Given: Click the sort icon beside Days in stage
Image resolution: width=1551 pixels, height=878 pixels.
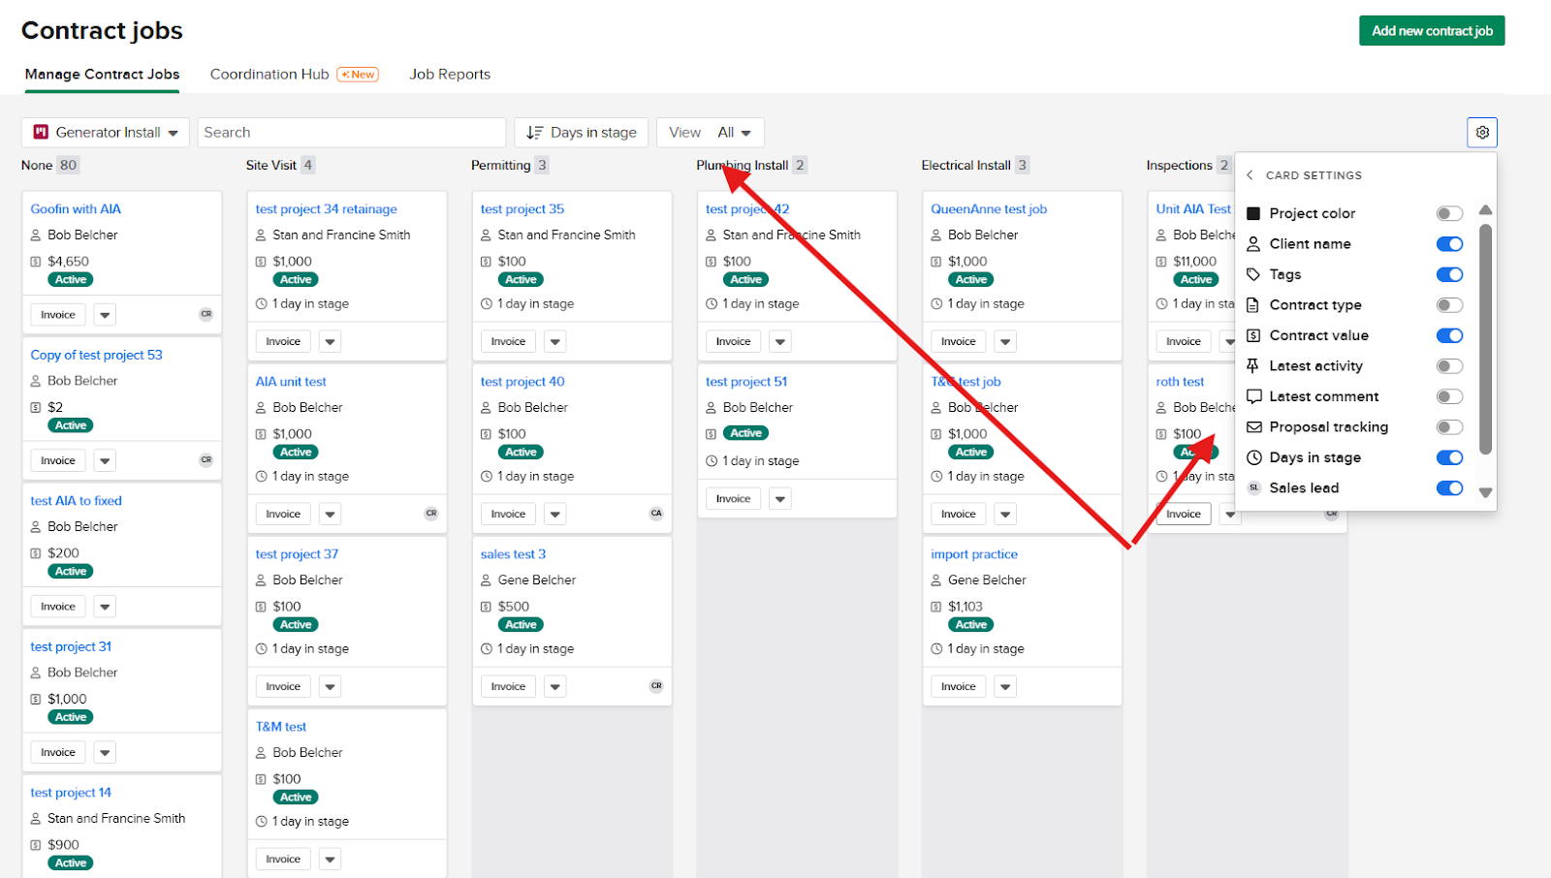Looking at the screenshot, I should tap(534, 133).
